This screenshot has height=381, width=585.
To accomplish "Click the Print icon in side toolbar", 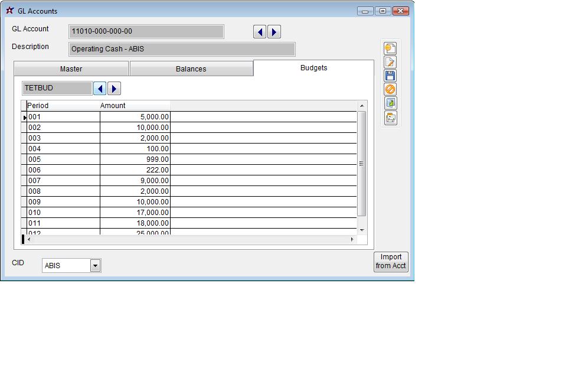I will pos(390,118).
